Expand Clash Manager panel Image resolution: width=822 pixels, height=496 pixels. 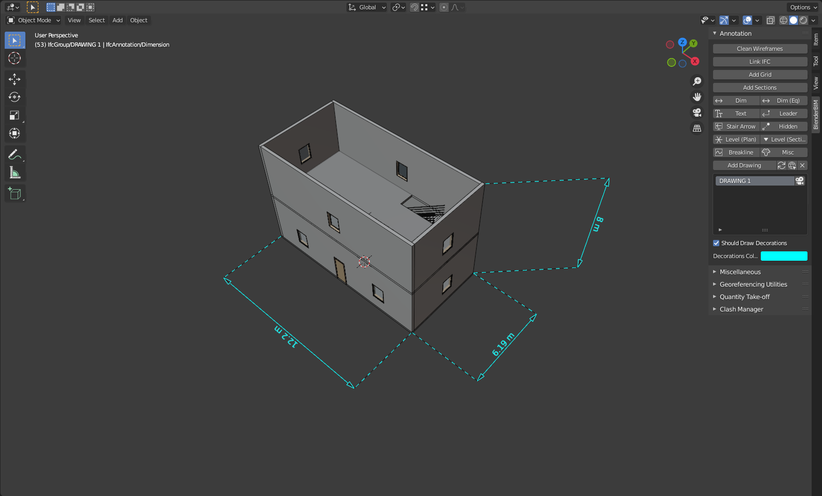(x=760, y=309)
